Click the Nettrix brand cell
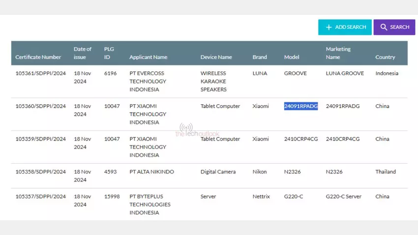Image resolution: width=418 pixels, height=235 pixels. pos(262,196)
